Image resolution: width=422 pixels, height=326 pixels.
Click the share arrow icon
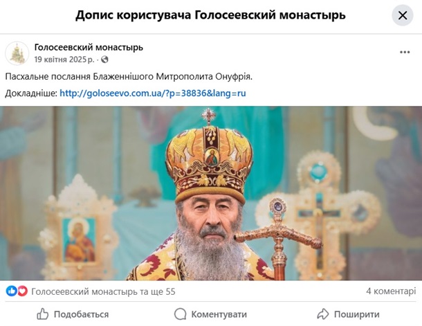(323, 314)
